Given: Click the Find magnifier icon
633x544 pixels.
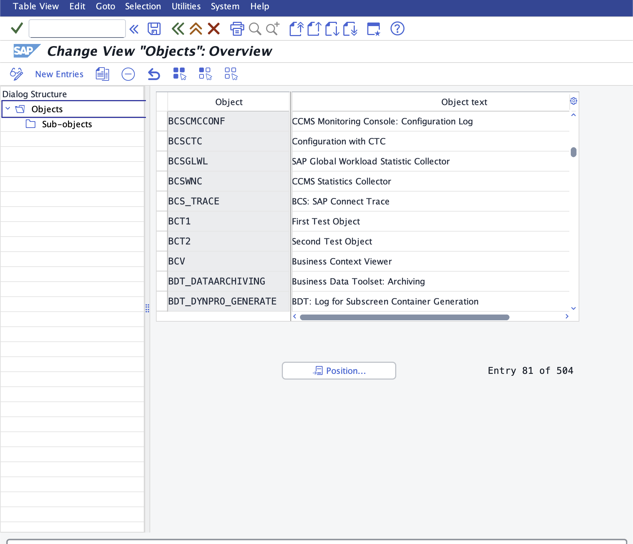Looking at the screenshot, I should coord(255,29).
